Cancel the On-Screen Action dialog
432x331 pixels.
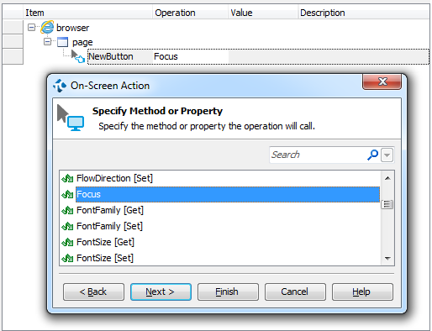[295, 292]
